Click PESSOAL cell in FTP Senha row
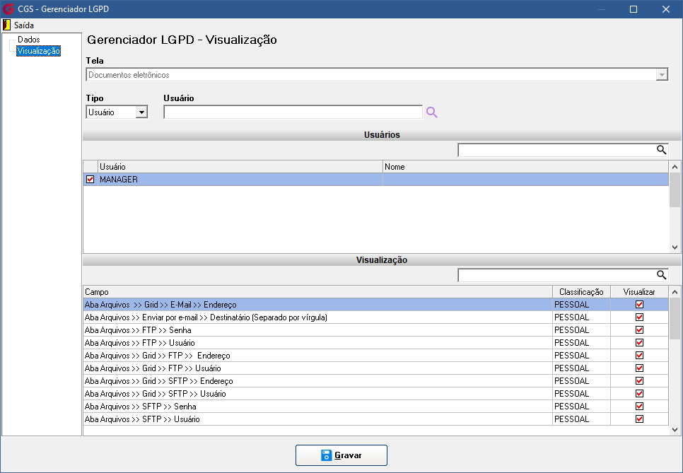 (581, 329)
